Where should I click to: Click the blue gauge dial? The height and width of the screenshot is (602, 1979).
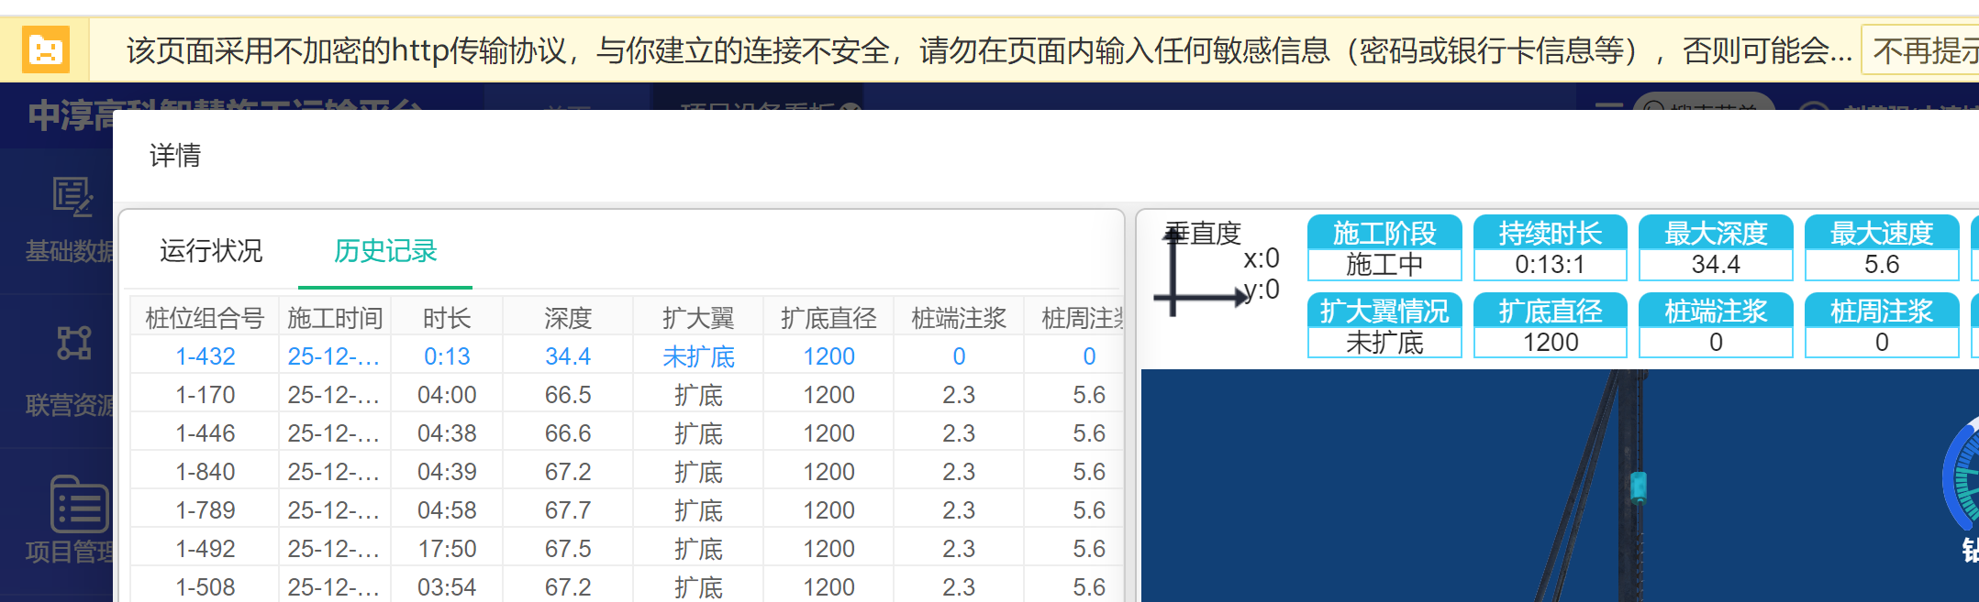point(1962,476)
